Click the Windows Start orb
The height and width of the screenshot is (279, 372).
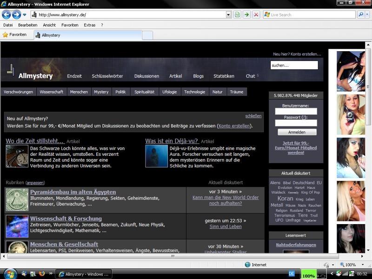point(9,274)
